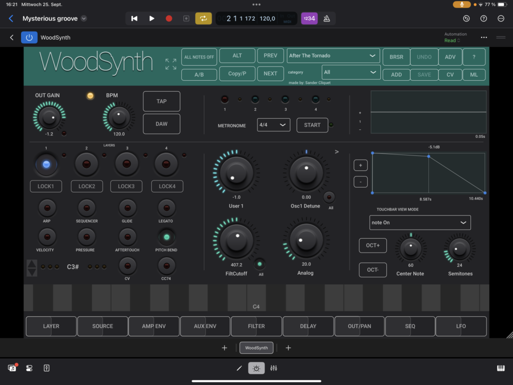Open the help question mark icon at top right
Viewport: 513px width, 385px height.
483,19
